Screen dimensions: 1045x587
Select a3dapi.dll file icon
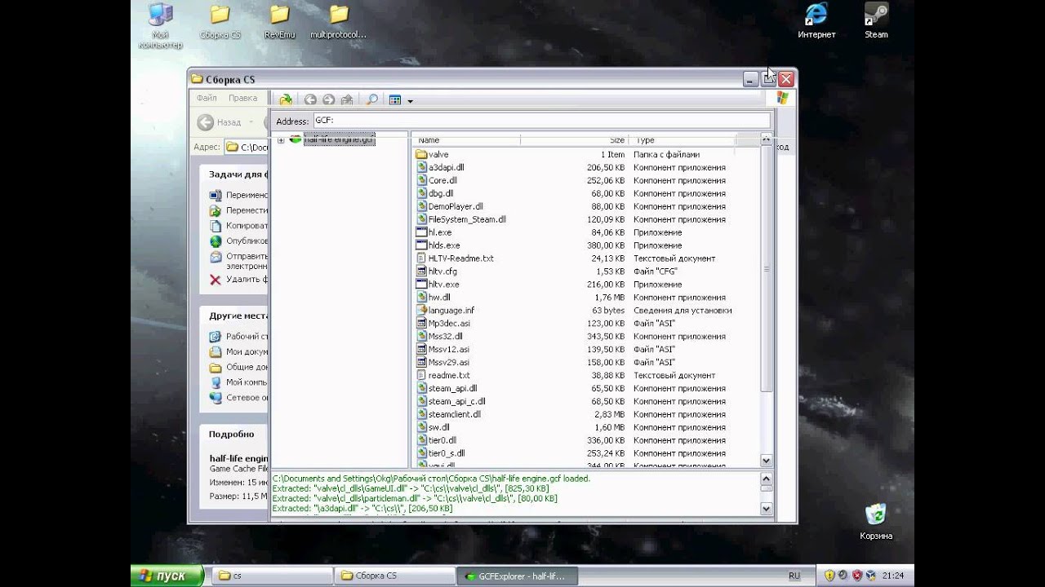click(x=421, y=167)
